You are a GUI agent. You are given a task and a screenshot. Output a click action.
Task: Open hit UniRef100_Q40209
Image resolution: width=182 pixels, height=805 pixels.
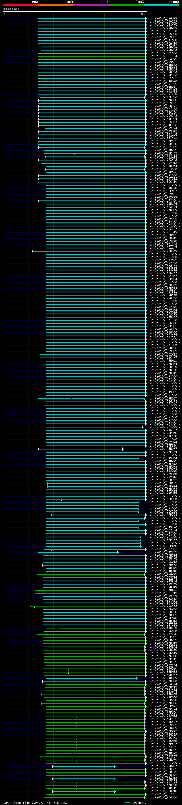pyautogui.click(x=163, y=22)
